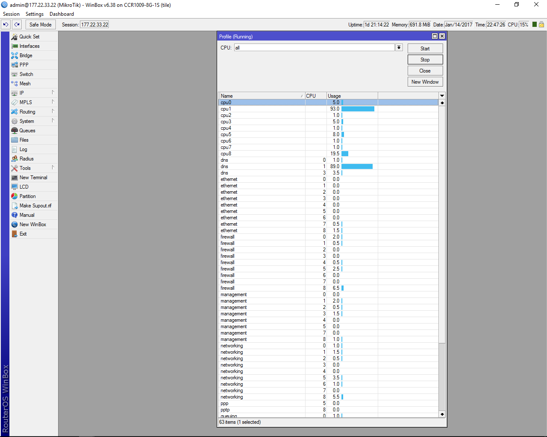The height and width of the screenshot is (437, 547).
Task: Close the Profile window with X
Action: pyautogui.click(x=442, y=36)
